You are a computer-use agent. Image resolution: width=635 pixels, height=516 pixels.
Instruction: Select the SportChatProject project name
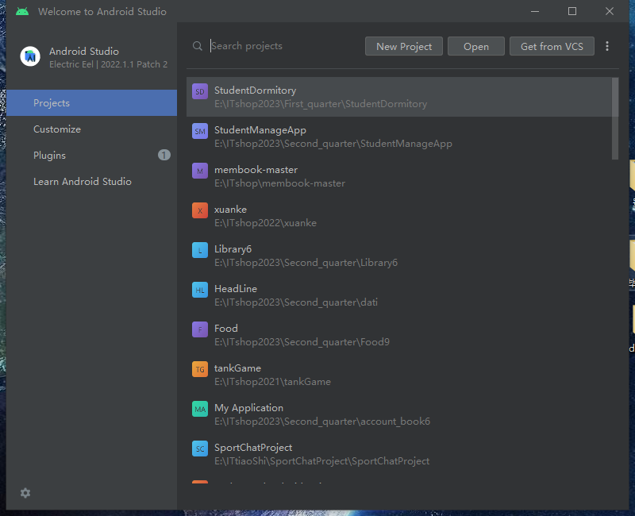(x=253, y=448)
